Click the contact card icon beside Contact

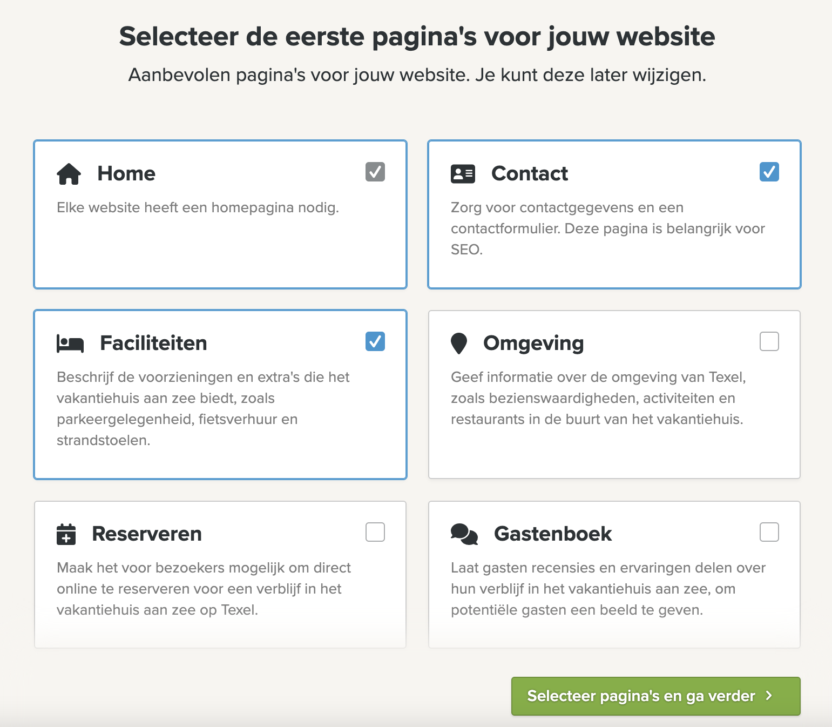click(463, 174)
